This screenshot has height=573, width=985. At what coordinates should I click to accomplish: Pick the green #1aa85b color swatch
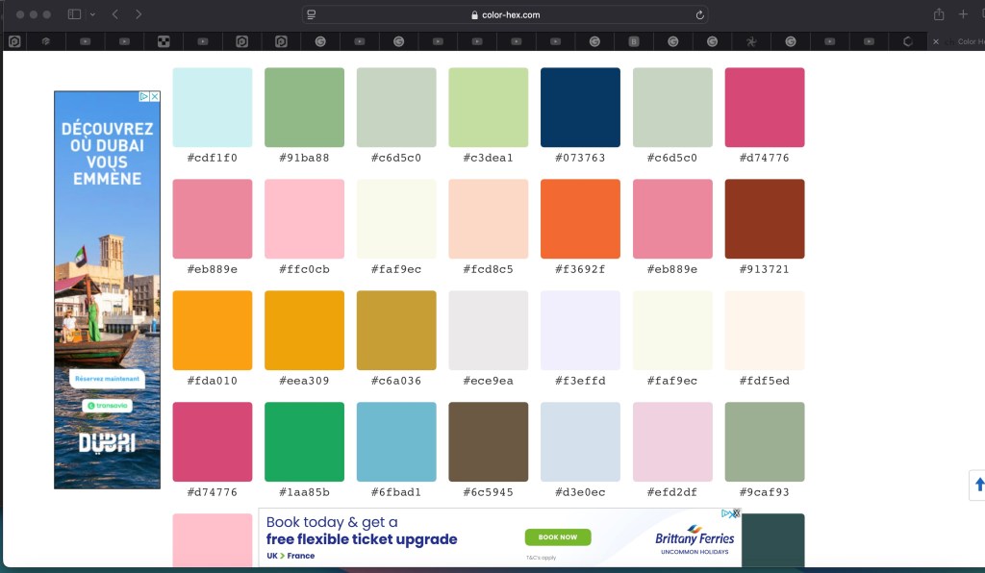pyautogui.click(x=304, y=442)
